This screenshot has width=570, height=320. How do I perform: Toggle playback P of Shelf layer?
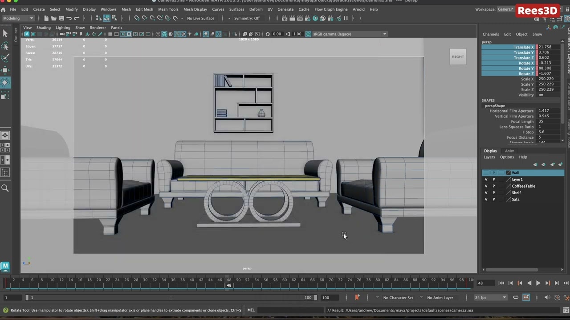[x=493, y=193]
